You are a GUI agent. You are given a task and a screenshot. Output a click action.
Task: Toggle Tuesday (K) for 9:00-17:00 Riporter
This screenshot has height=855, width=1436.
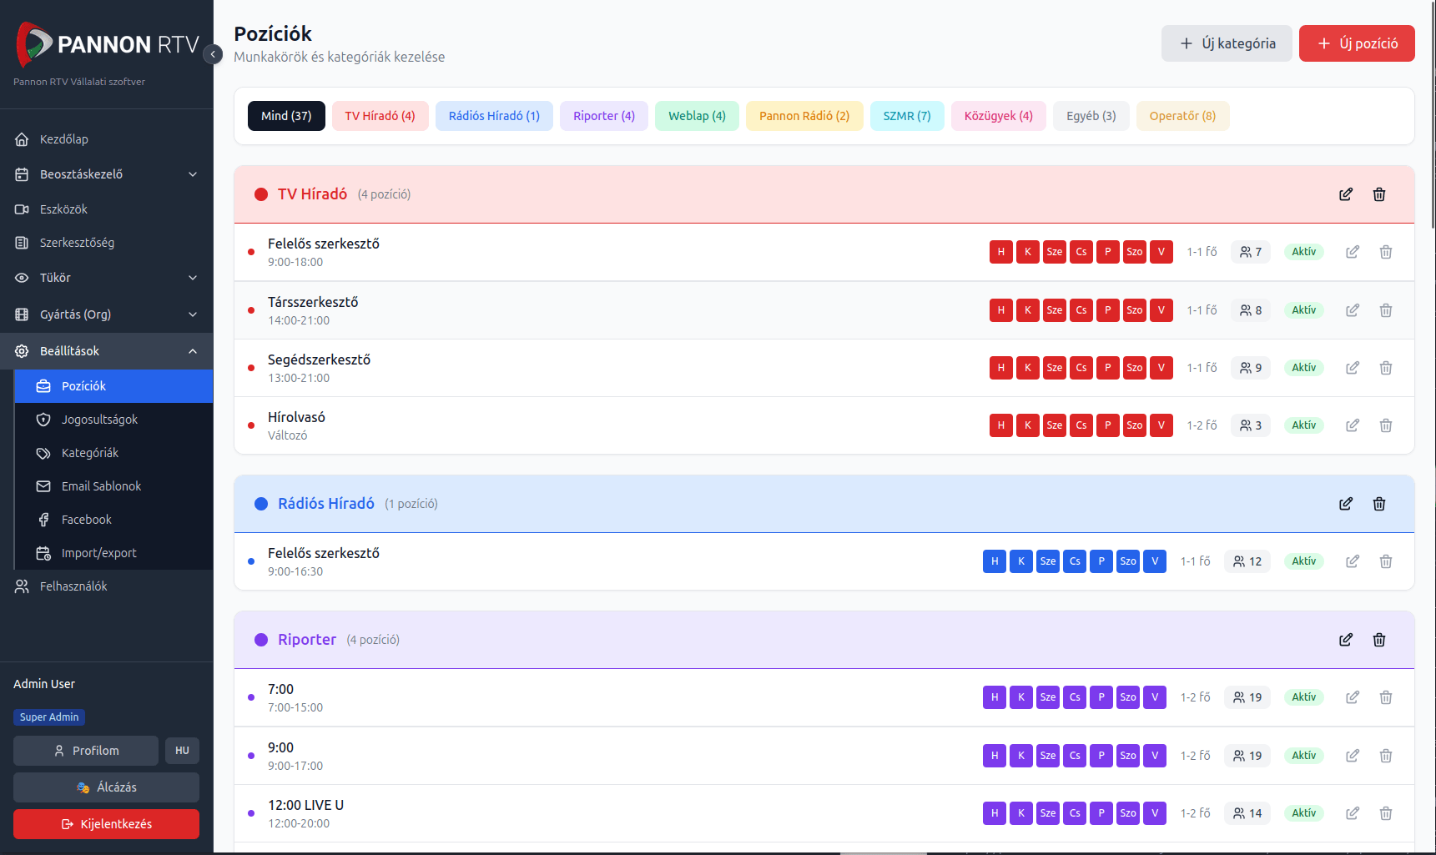click(x=1021, y=756)
